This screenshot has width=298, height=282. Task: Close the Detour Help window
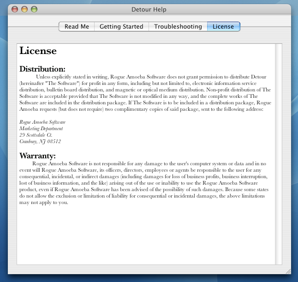[x=15, y=9]
